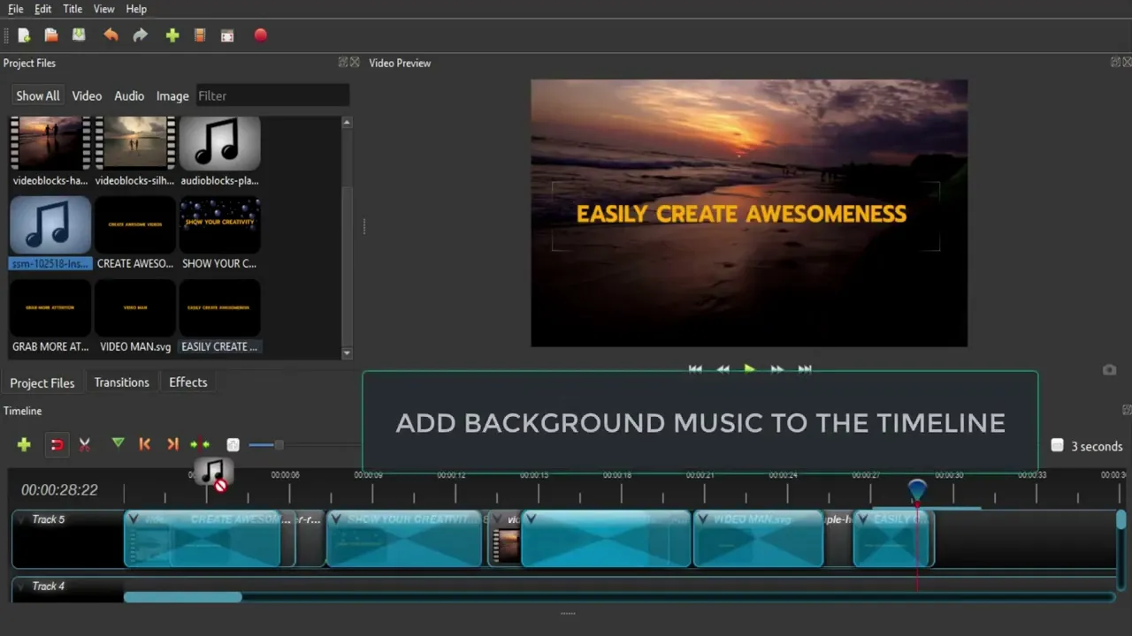Click the timeline horizontal scrollbar thumb
Viewport: 1132px width, 636px height.
183,597
